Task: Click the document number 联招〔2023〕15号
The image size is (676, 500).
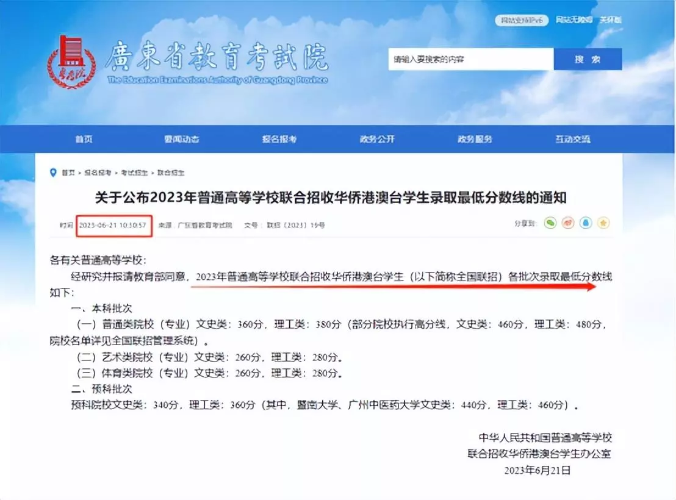Action: pyautogui.click(x=296, y=225)
